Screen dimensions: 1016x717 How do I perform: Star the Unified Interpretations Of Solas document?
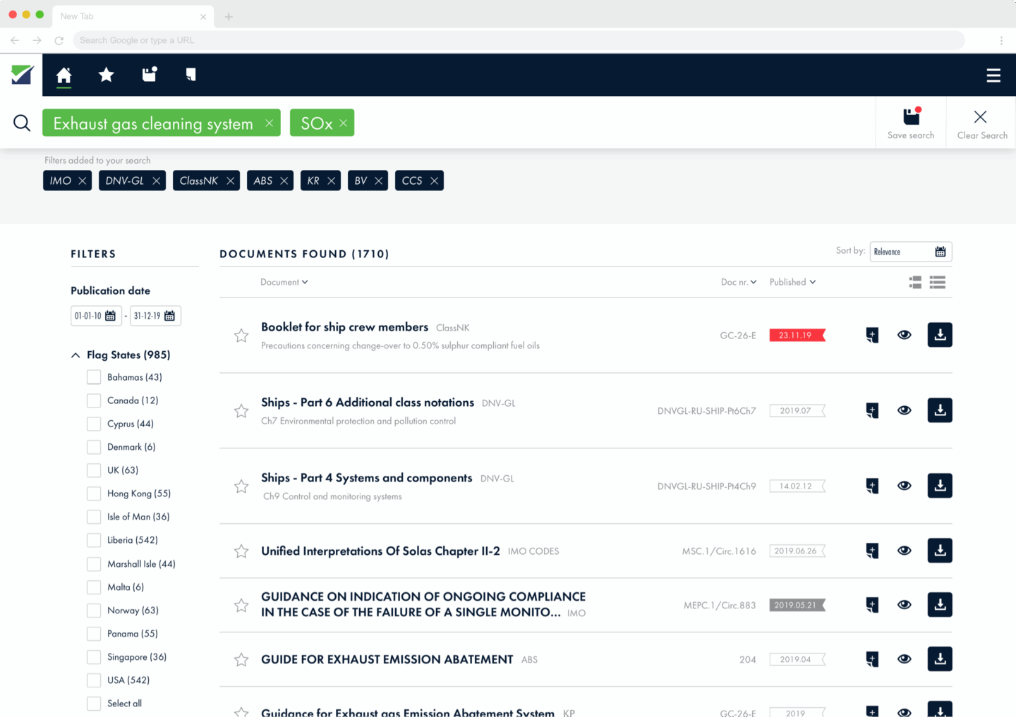click(x=241, y=551)
